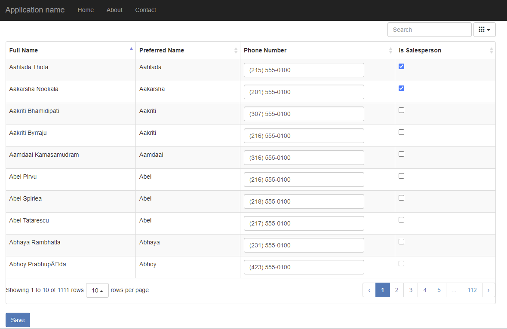The height and width of the screenshot is (329, 507).
Task: Go to previous page via left chevron
Action: (x=369, y=290)
